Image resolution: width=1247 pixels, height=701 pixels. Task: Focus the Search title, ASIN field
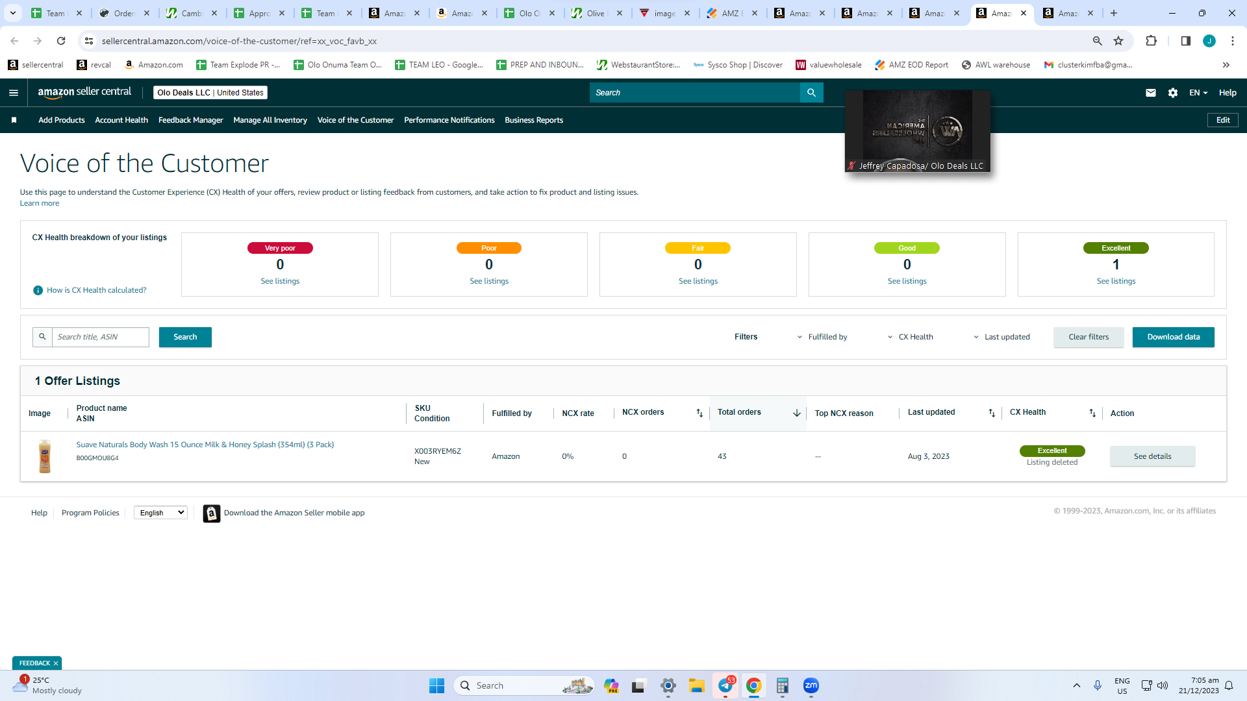(x=101, y=337)
